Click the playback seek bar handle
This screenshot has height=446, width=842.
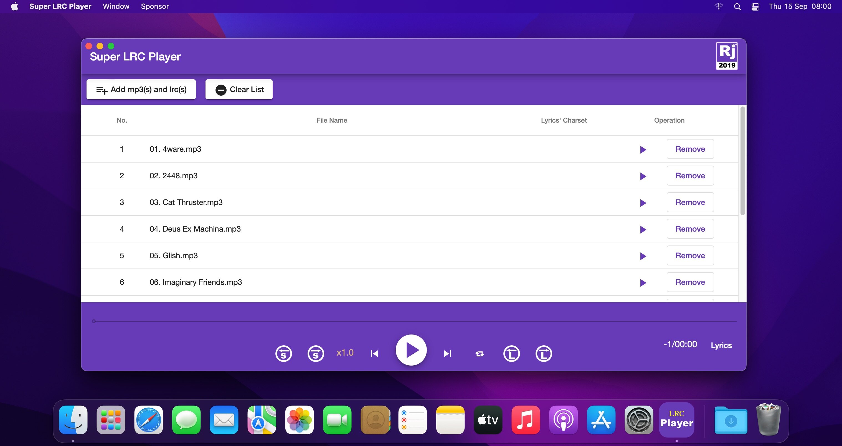coord(94,321)
